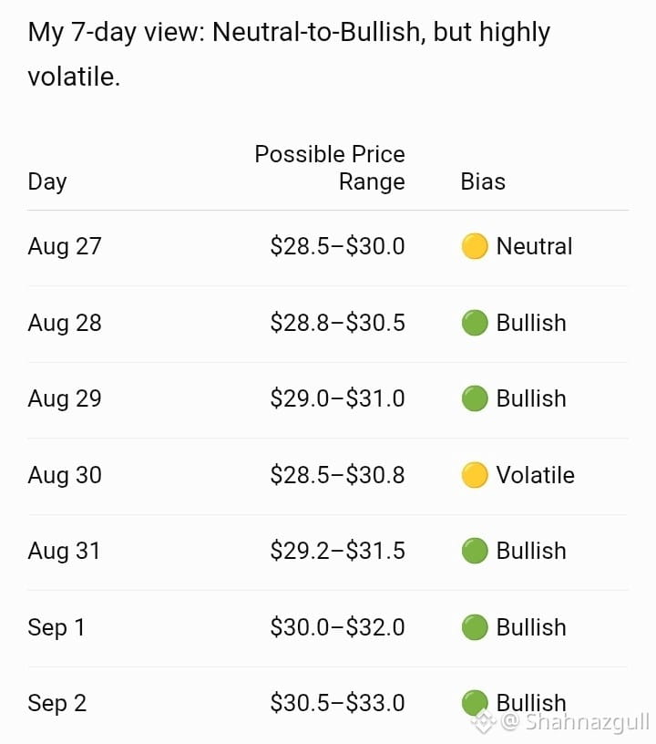This screenshot has width=656, height=744.
Task: Click the green circle on Sep 1 row
Action: (475, 627)
